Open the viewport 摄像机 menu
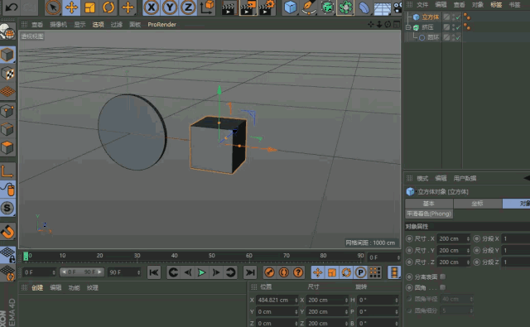 tap(59, 24)
